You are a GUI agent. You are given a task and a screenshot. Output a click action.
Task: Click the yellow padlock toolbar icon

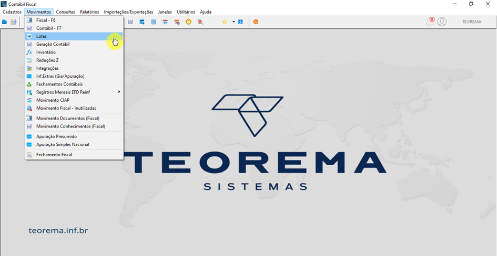click(x=188, y=22)
